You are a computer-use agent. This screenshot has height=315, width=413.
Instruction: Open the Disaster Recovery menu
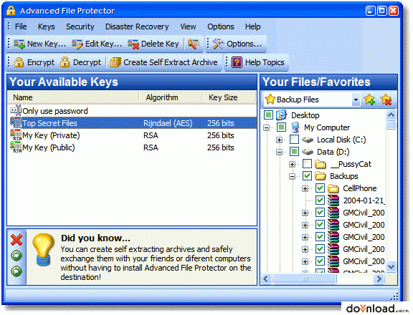(x=137, y=26)
